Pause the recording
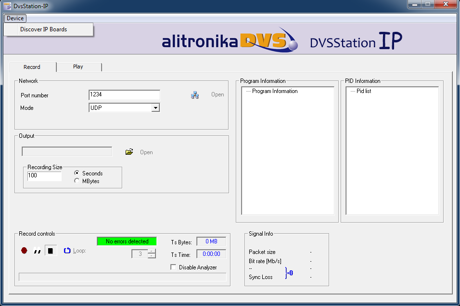Image resolution: width=460 pixels, height=306 pixels. 37,251
